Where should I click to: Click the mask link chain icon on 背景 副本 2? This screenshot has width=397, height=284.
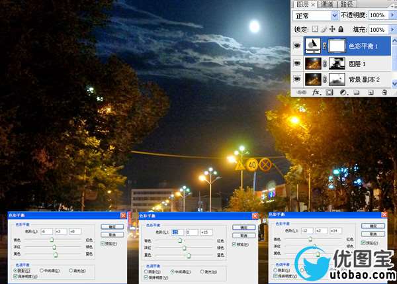pos(325,79)
